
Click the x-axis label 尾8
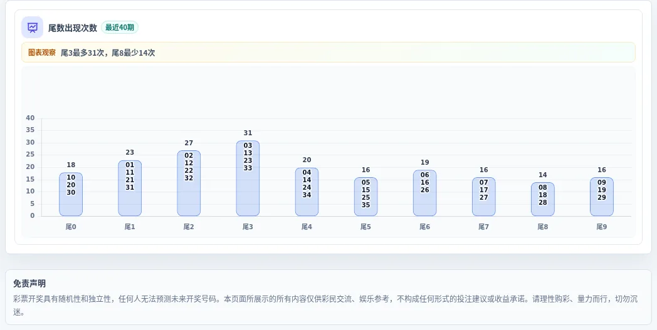[543, 227]
